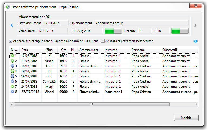Viewport: 208px width, 130px height.
Task: Click green check status icon in row 1
Action: tap(12, 56)
